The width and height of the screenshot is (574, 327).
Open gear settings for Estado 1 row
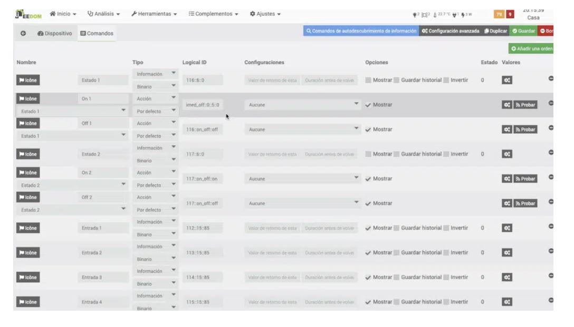coord(506,81)
